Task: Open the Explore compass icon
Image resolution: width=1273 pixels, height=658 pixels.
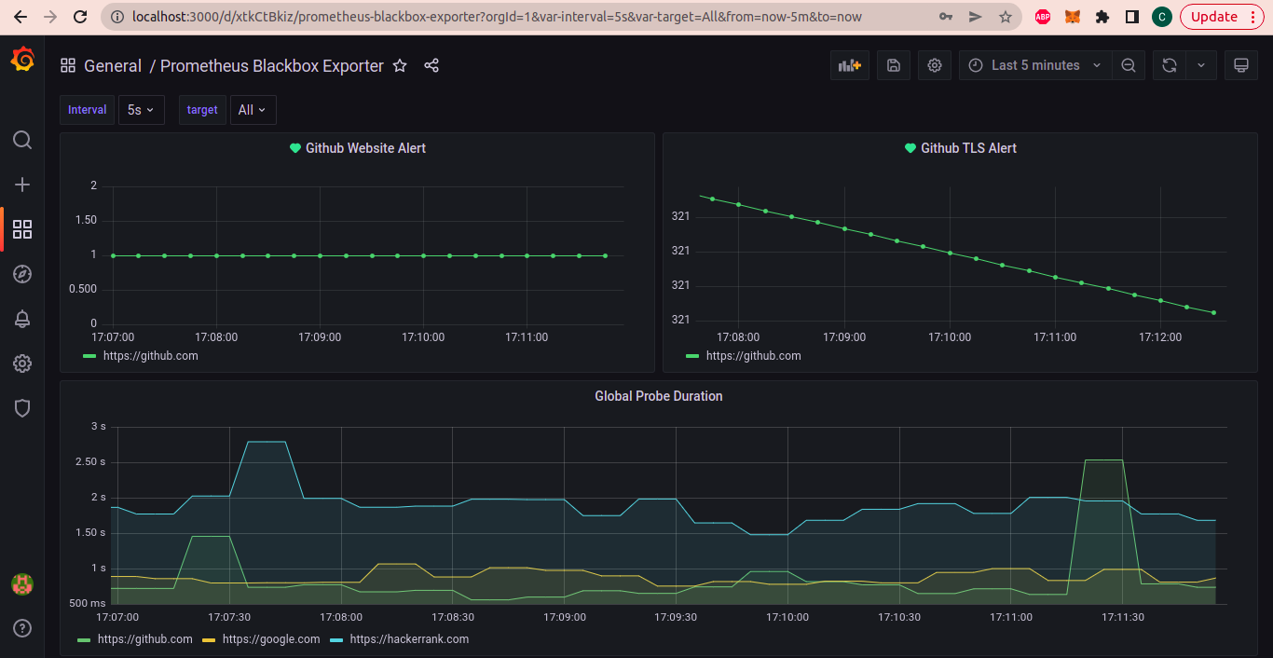Action: pos(22,274)
